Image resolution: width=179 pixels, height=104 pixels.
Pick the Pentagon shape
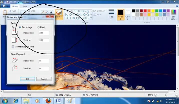point(74,15)
